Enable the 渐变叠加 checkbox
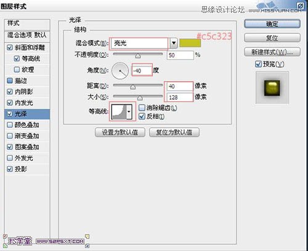This screenshot has width=308, height=251. click(10, 136)
